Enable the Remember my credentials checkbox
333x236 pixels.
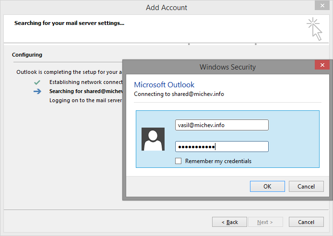coord(178,161)
